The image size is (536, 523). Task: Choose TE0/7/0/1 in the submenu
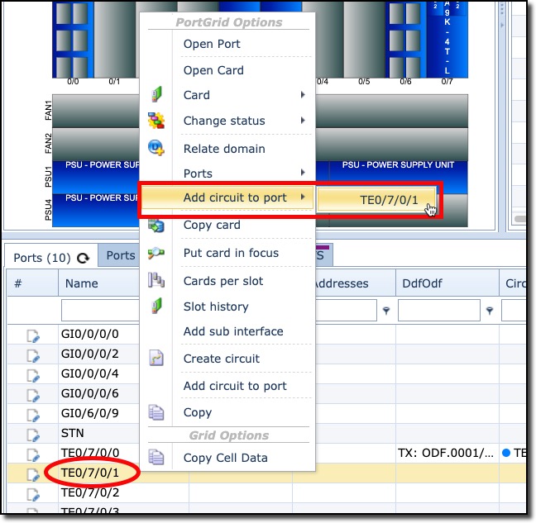[x=377, y=199]
